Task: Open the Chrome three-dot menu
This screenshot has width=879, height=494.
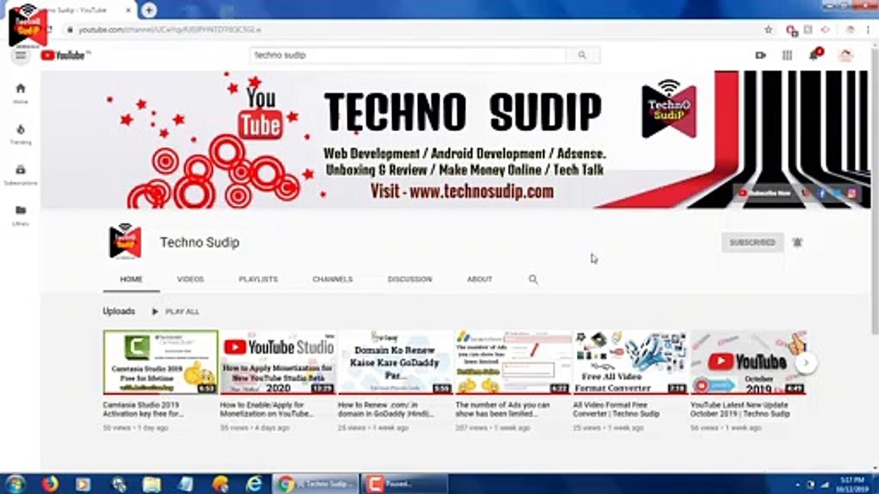Action: click(868, 30)
